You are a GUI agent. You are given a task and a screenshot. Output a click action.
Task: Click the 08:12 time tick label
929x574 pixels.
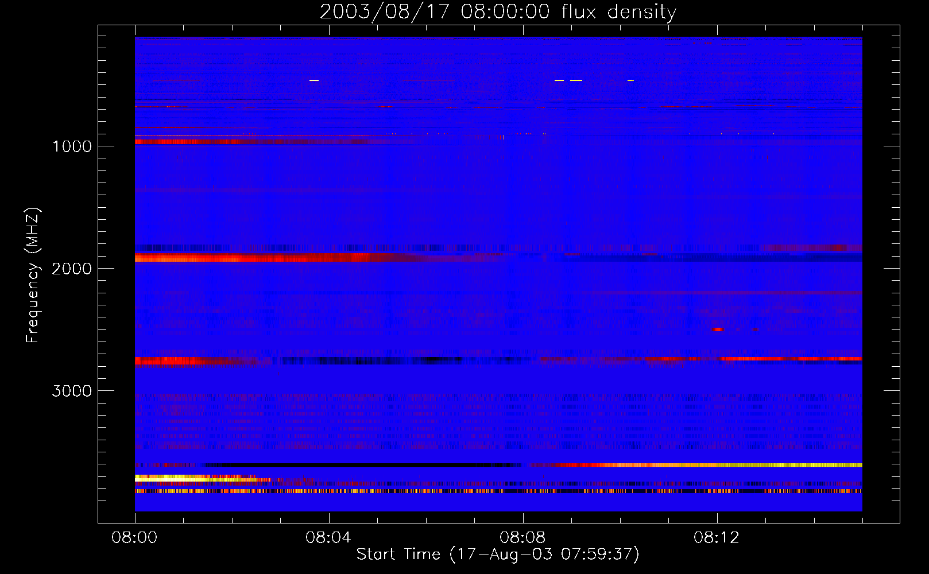pos(717,538)
